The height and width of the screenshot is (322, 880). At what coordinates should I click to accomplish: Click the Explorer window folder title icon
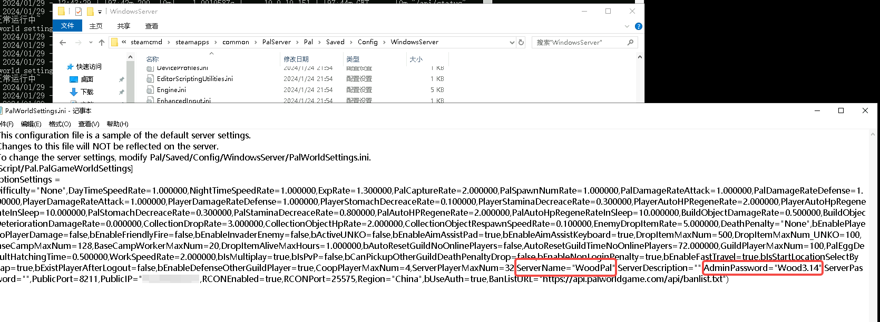point(62,11)
